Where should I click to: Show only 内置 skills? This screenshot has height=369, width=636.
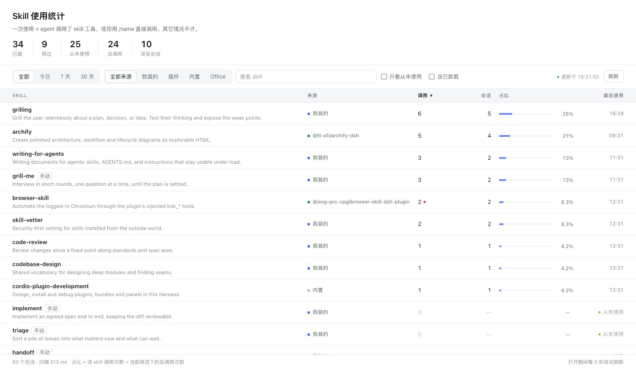click(195, 76)
